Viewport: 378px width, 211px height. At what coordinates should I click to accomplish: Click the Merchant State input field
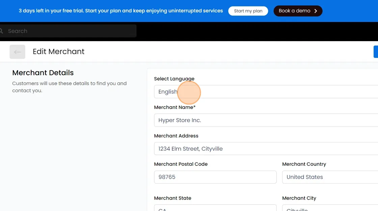[215, 208]
